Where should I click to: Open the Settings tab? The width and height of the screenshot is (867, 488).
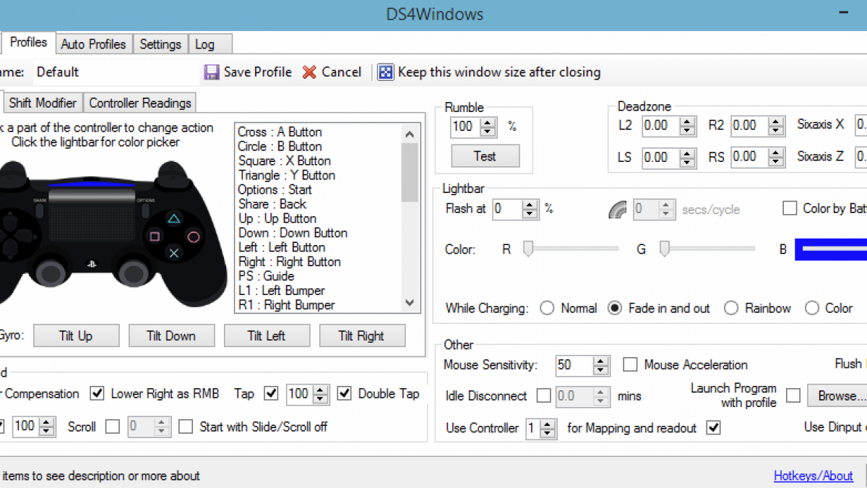[x=160, y=44]
